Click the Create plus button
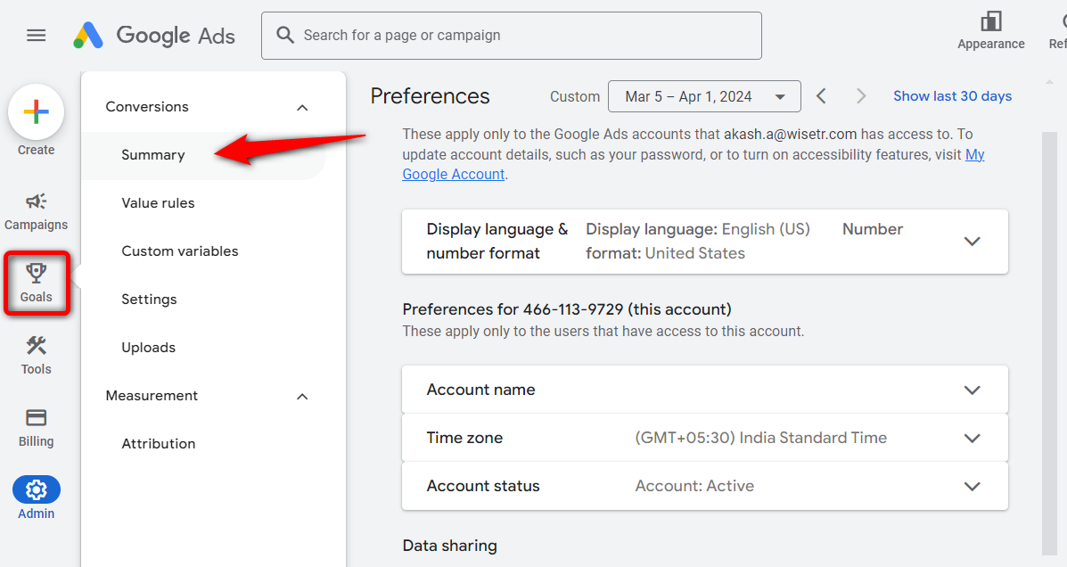This screenshot has width=1067, height=567. click(x=36, y=111)
